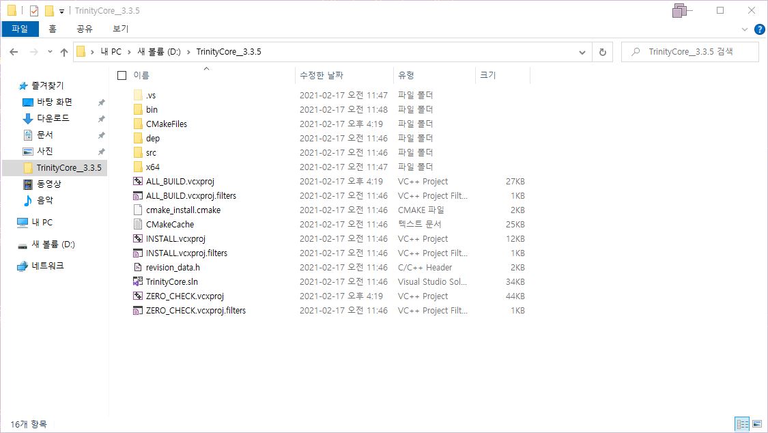Switch to details view layout icon
768x433 pixels.
[742, 423]
